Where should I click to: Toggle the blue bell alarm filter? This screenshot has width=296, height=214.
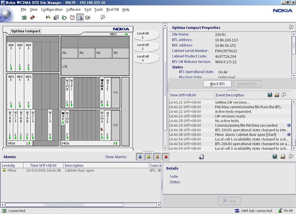pos(140,157)
